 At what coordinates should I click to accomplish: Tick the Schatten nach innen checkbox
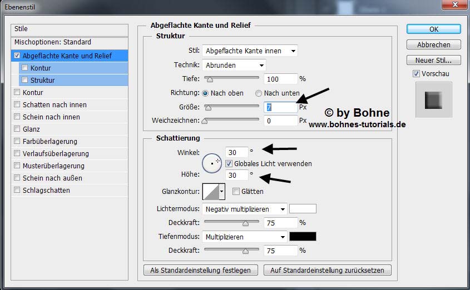pos(17,104)
